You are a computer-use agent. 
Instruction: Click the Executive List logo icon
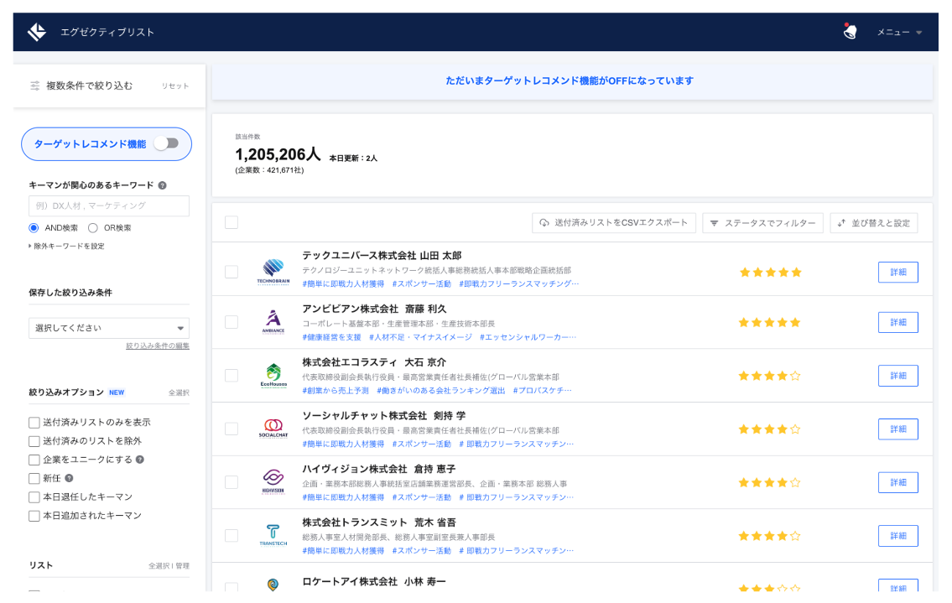point(36,32)
